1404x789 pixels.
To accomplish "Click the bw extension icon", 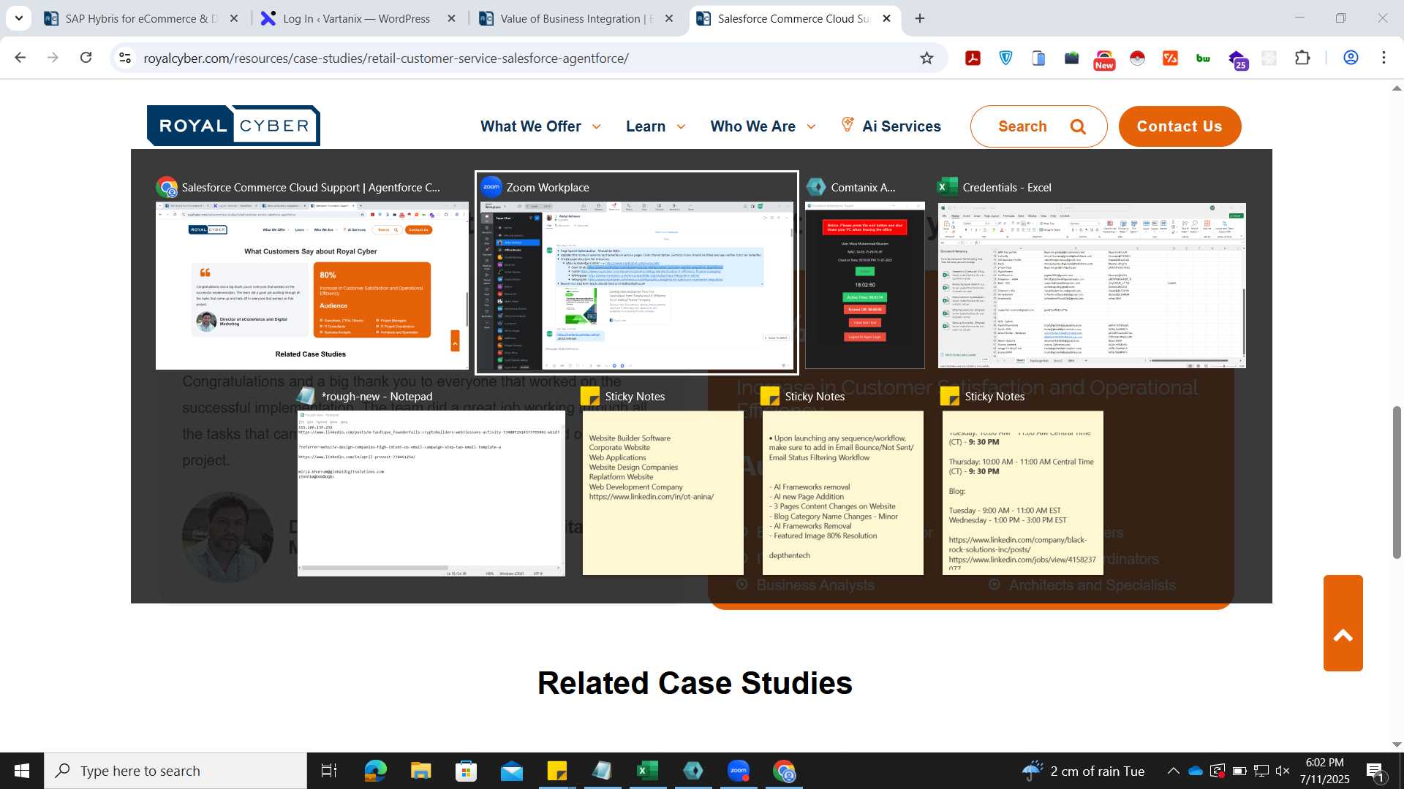I will point(1203,58).
